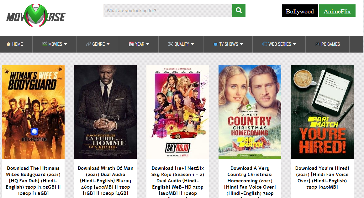Click the green search magnifier button
The image size is (364, 198).
point(239,11)
